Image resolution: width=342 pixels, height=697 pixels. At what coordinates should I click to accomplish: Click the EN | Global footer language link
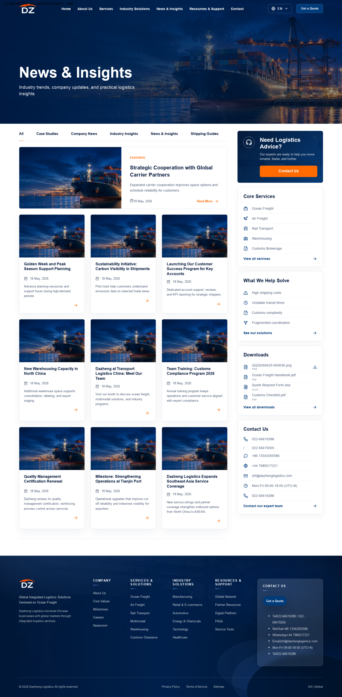[315, 687]
